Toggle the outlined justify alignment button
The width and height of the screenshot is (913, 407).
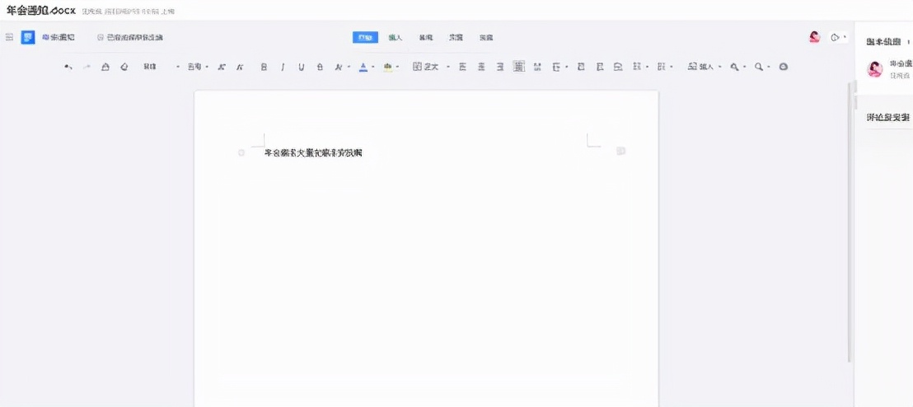tap(518, 67)
